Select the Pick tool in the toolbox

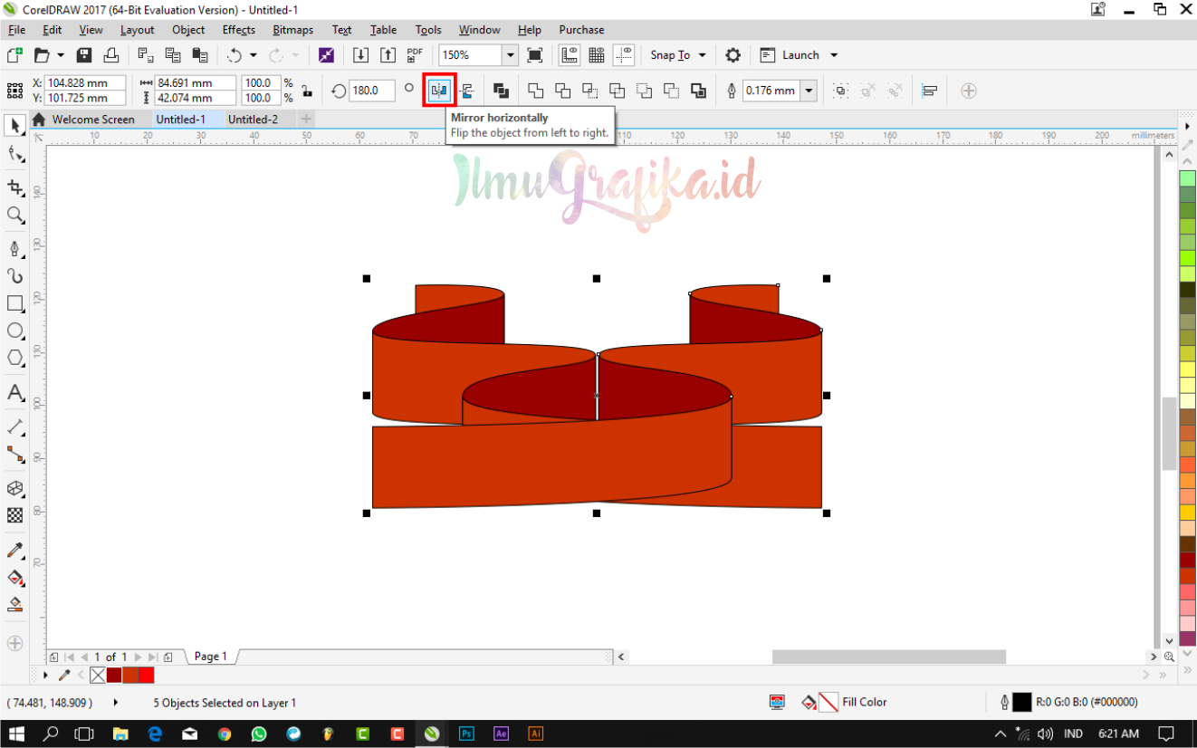pos(14,126)
